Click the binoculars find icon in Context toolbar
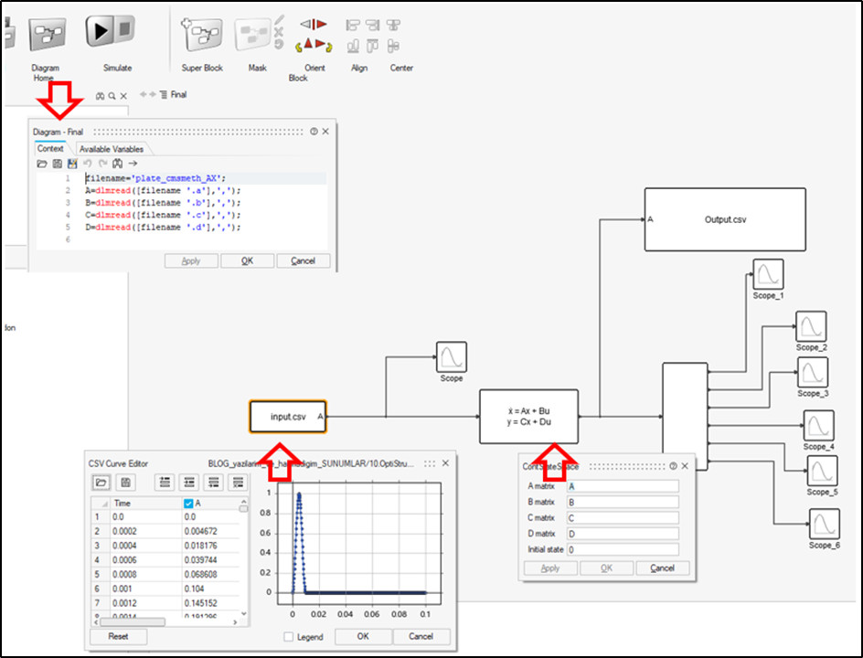This screenshot has height=658, width=863. tap(118, 164)
